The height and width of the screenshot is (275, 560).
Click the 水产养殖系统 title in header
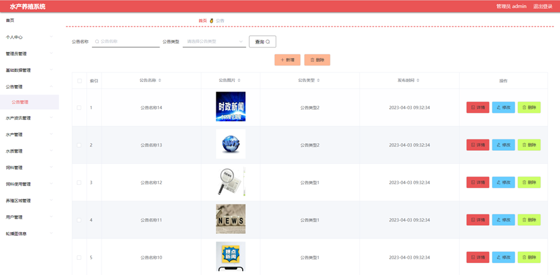[x=28, y=6]
